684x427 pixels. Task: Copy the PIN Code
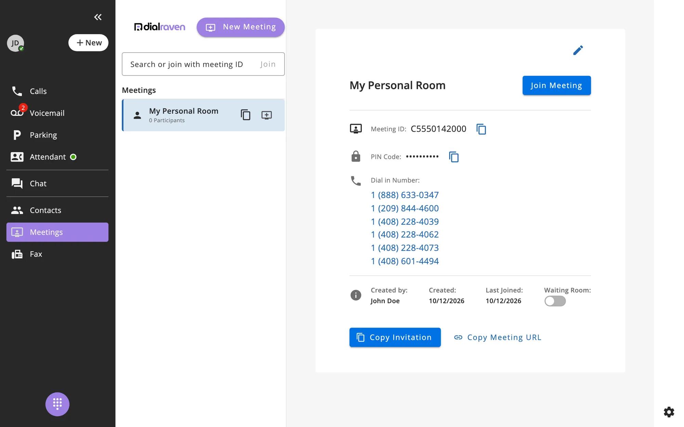coord(454,157)
